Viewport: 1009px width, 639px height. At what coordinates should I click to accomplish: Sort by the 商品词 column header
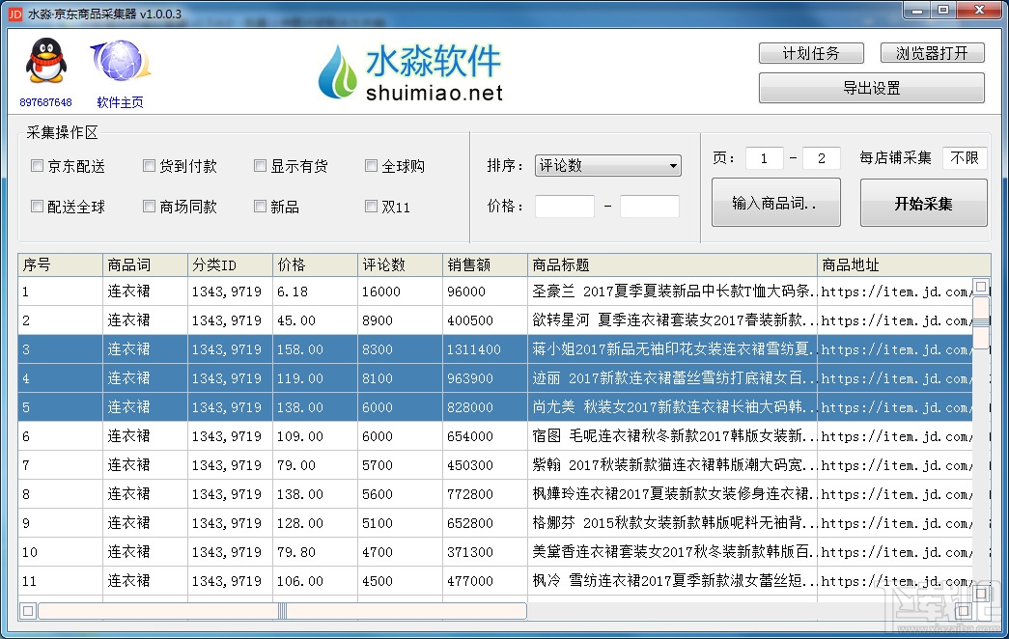click(145, 265)
